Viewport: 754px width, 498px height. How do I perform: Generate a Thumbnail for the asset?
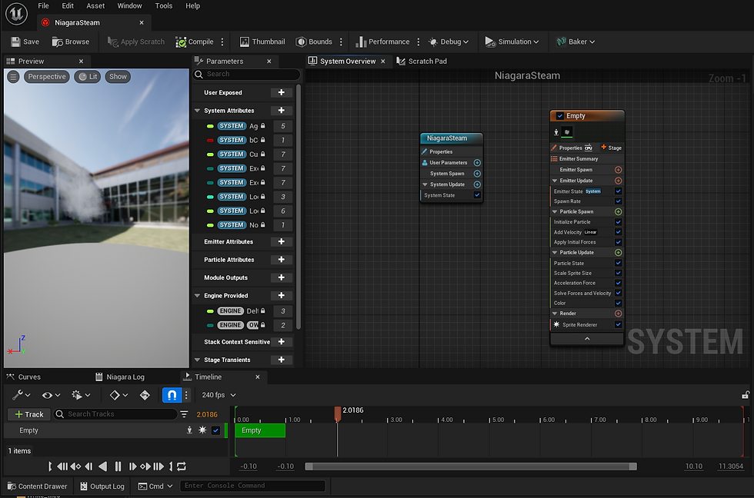(262, 41)
